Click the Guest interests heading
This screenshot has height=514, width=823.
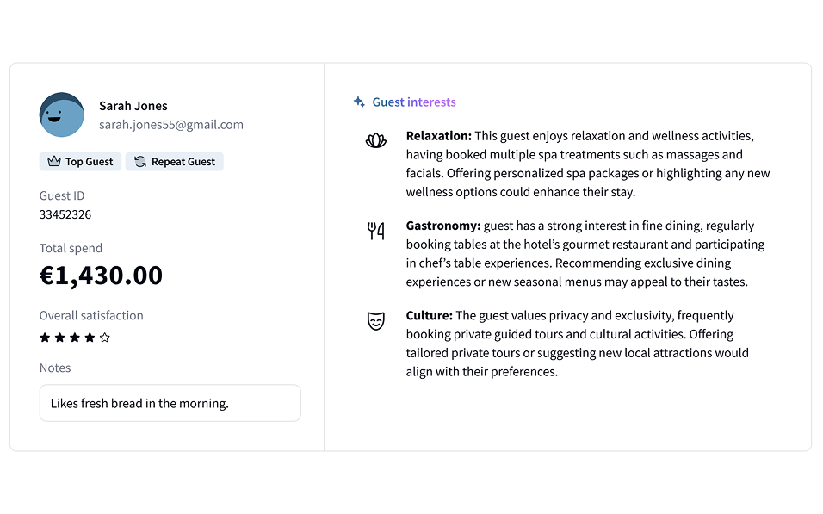414,102
